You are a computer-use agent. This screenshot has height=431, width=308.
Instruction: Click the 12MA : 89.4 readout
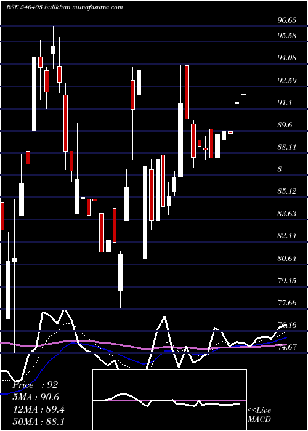pos(38,409)
